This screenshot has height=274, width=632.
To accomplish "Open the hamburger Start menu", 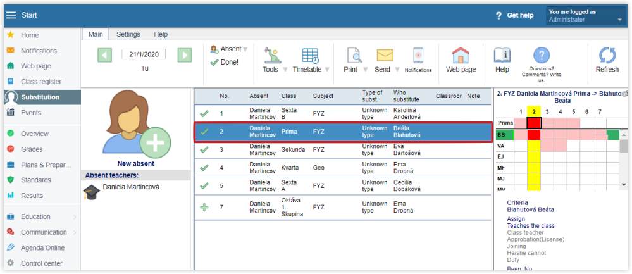I will tap(11, 15).
